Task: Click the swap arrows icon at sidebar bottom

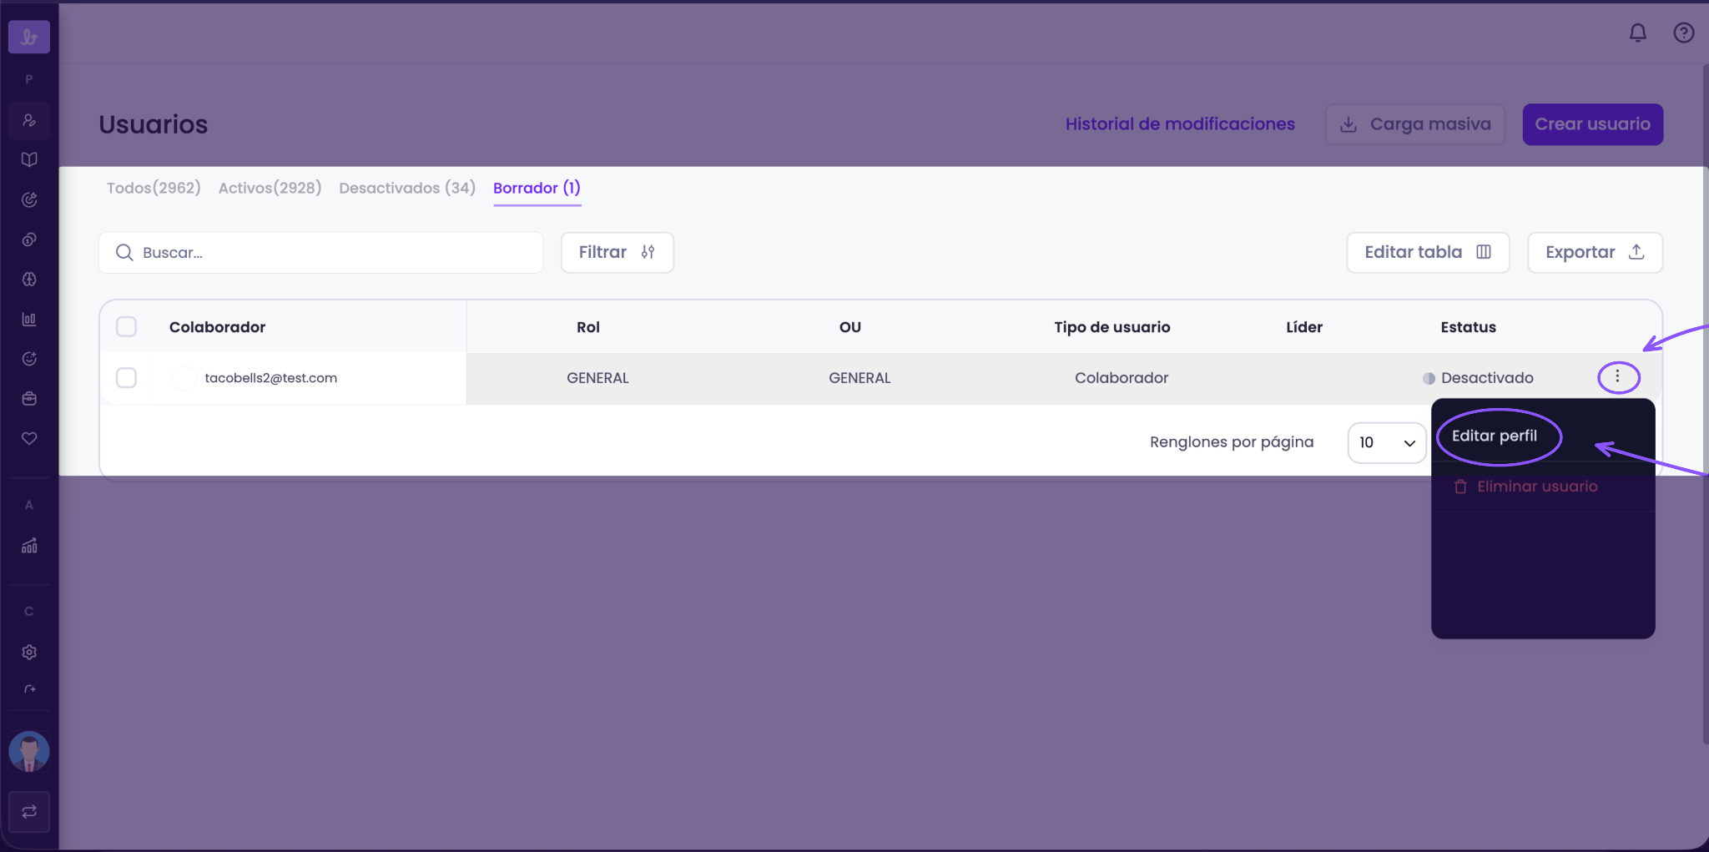Action: tap(29, 812)
